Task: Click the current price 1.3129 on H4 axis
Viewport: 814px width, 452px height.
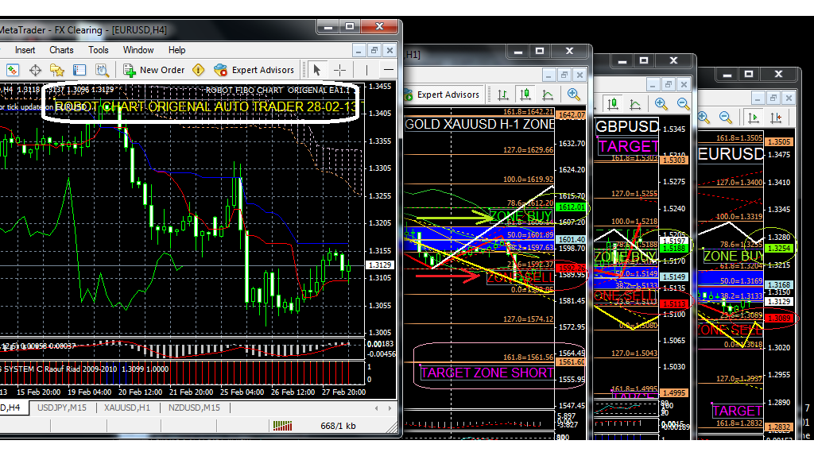Action: pyautogui.click(x=380, y=265)
